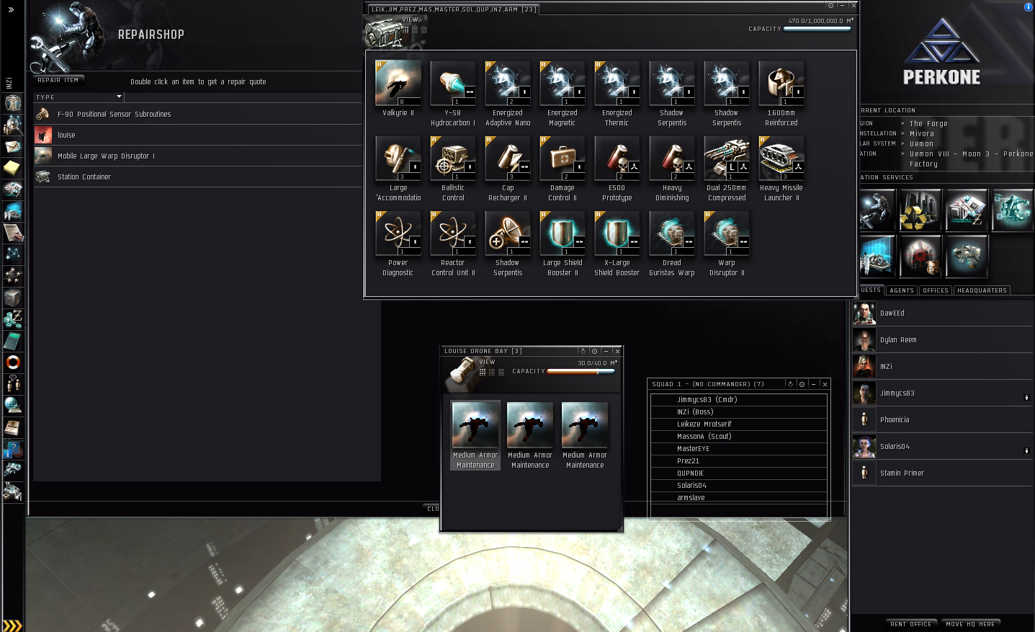Click the info icon in top-right corner
The width and height of the screenshot is (1035, 632).
[x=1028, y=6]
